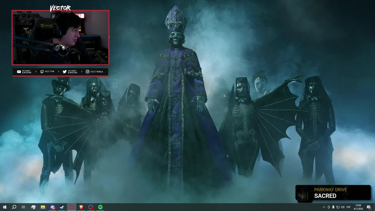Click the webcam overlay frame
The height and width of the screenshot is (211, 375).
point(61,38)
